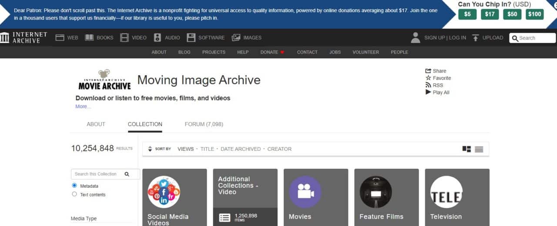Click the 1,250,898 items list icon

225,218
